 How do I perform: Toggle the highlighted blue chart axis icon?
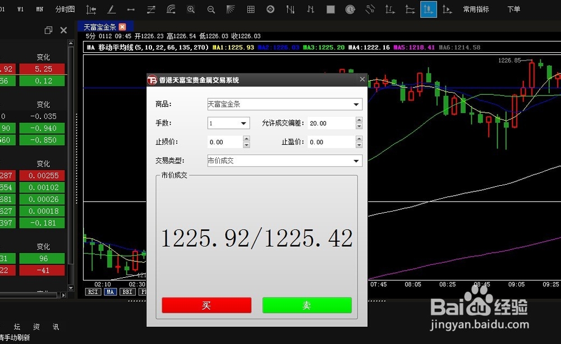pyautogui.click(x=428, y=10)
